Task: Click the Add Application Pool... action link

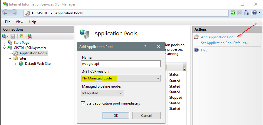Action: [219, 37]
